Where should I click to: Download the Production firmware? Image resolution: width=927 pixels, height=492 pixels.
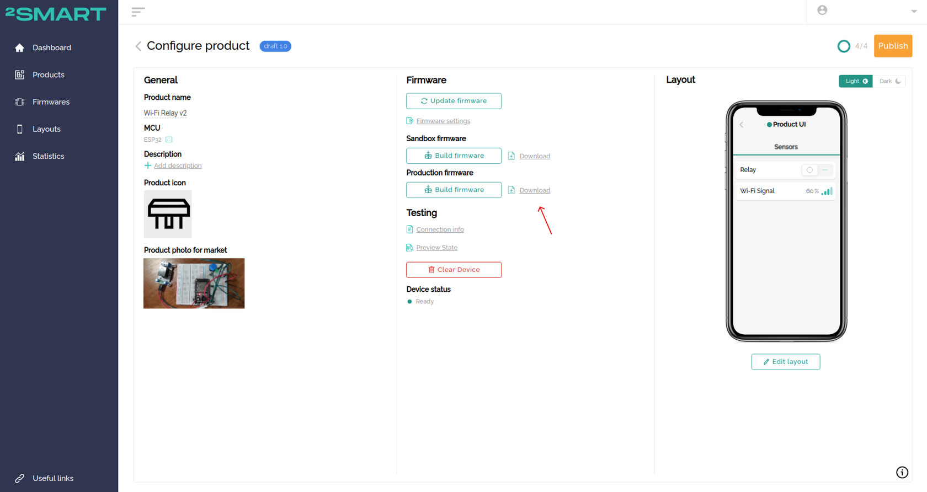coord(535,190)
